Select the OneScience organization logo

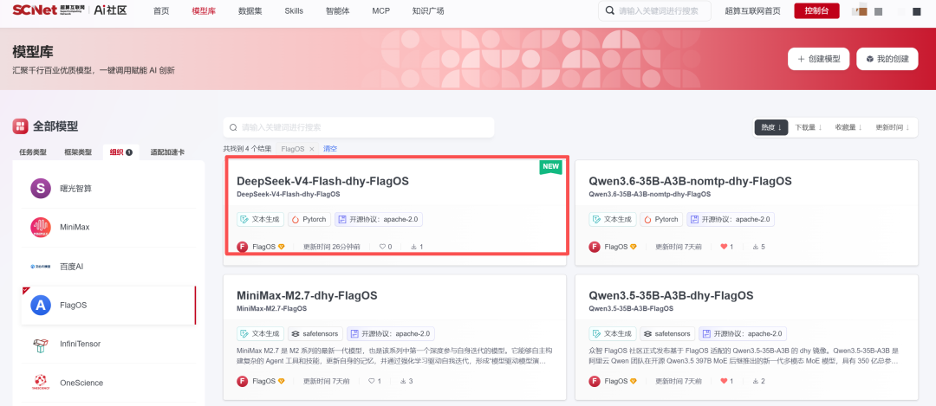tap(41, 383)
